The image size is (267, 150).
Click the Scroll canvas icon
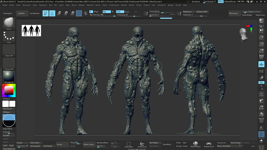(261, 31)
